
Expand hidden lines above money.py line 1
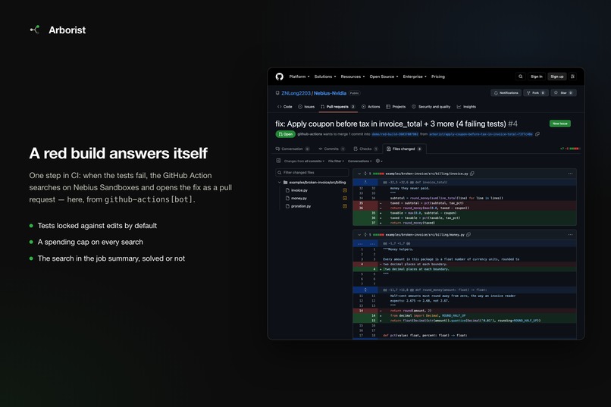coord(365,243)
